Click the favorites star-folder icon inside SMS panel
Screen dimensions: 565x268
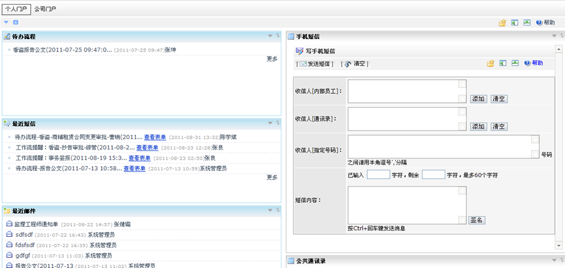[490, 63]
